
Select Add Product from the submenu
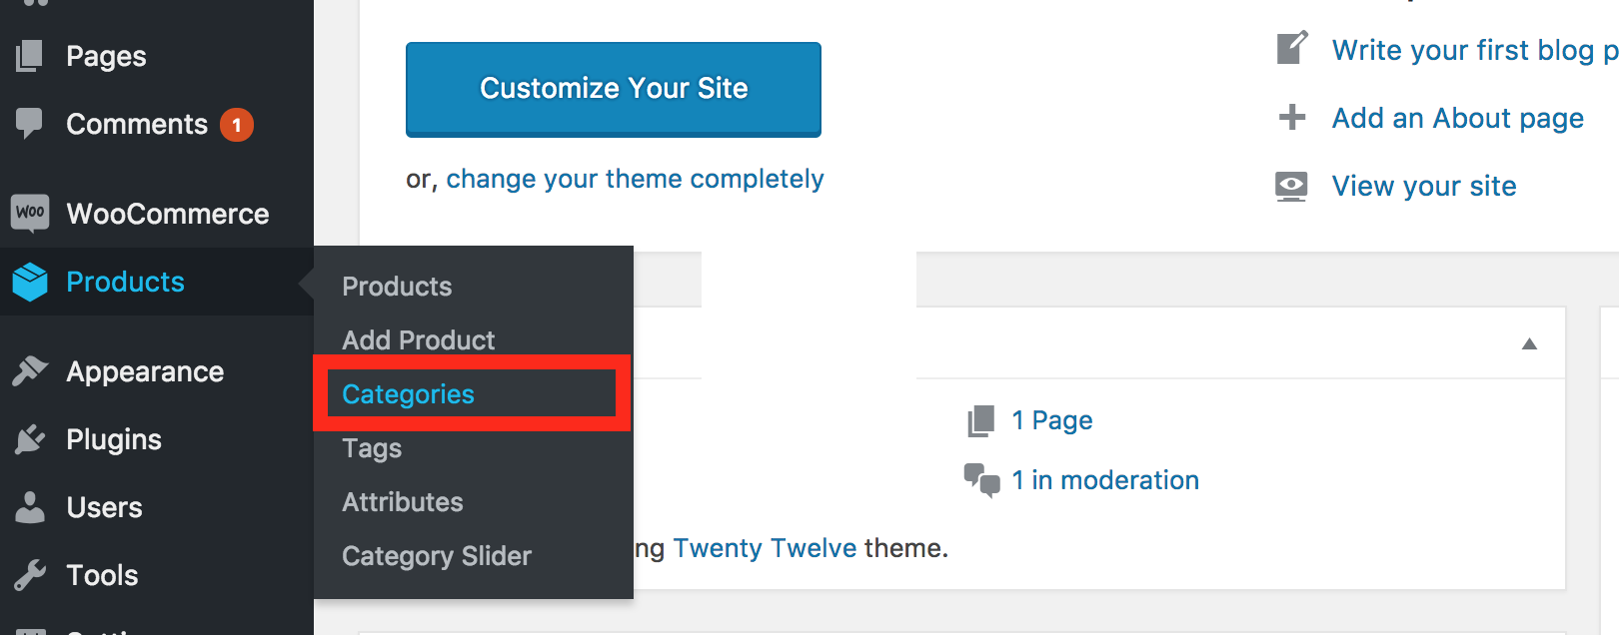coord(418,340)
